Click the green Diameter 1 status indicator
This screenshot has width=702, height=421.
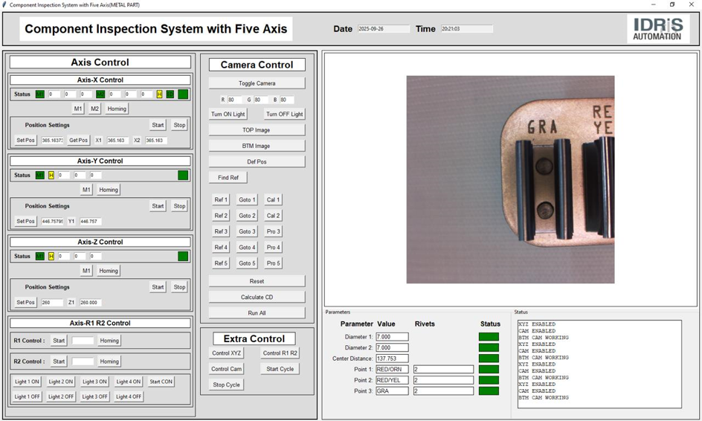point(489,337)
